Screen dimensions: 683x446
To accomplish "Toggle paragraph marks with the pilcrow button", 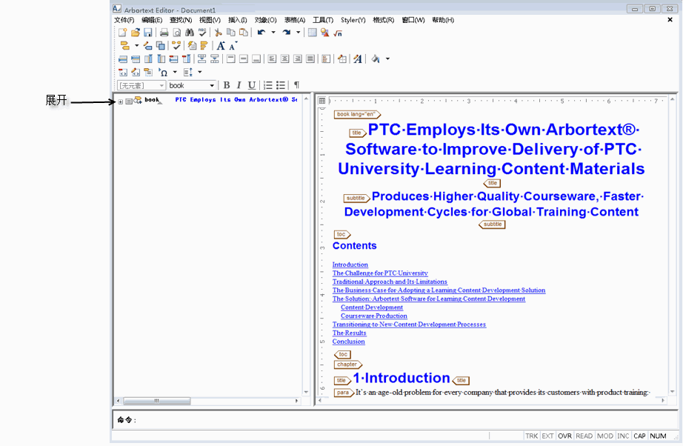I will click(x=296, y=85).
